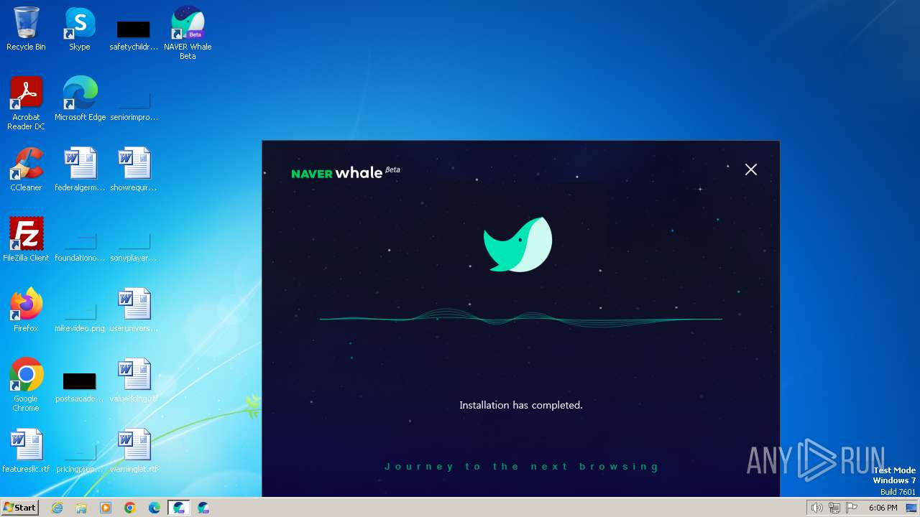Click the Show Desktop button
This screenshot has height=517, width=920.
(913, 508)
